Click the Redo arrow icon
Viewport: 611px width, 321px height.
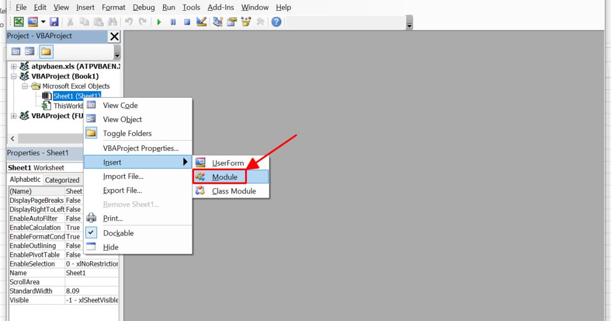(x=142, y=22)
